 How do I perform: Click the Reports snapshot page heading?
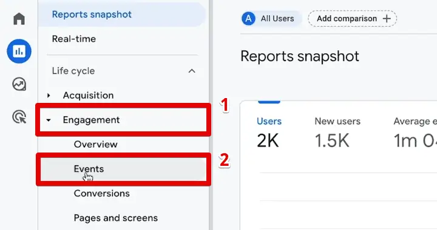300,56
